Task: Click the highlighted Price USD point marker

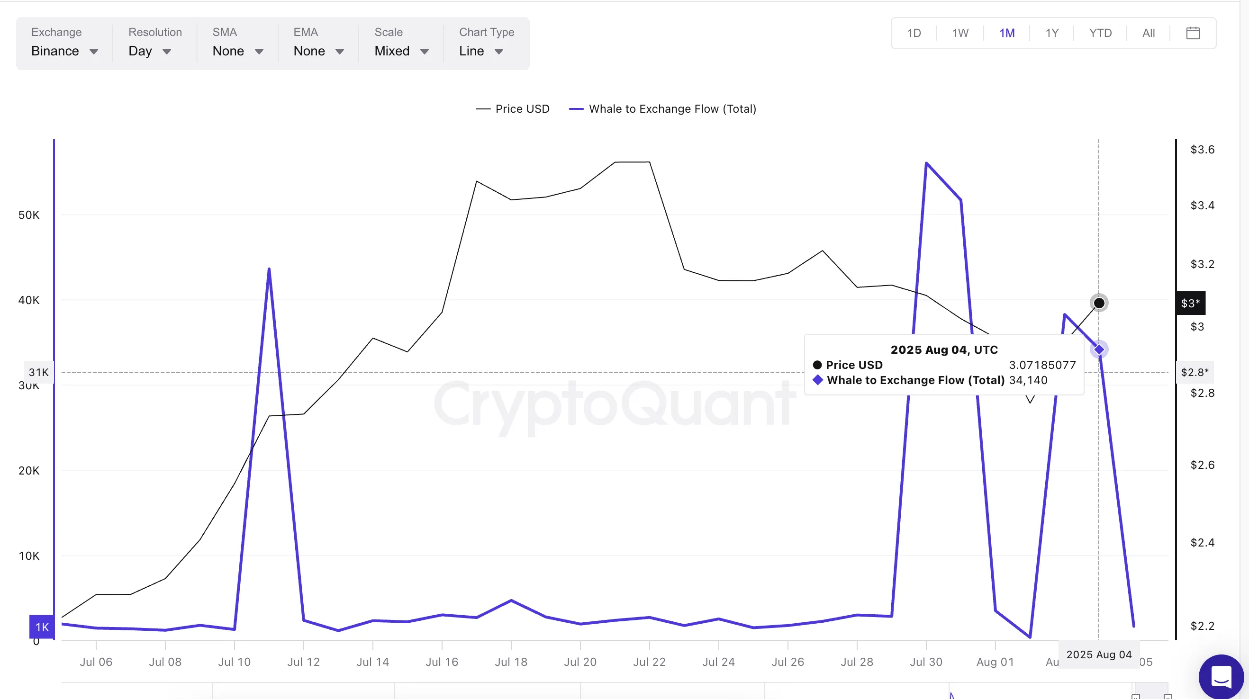Action: [x=1098, y=303]
